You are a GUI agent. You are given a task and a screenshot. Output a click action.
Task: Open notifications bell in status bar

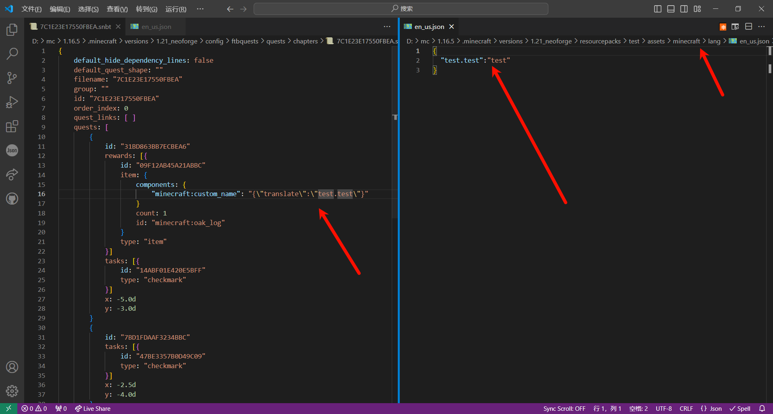[762, 408]
